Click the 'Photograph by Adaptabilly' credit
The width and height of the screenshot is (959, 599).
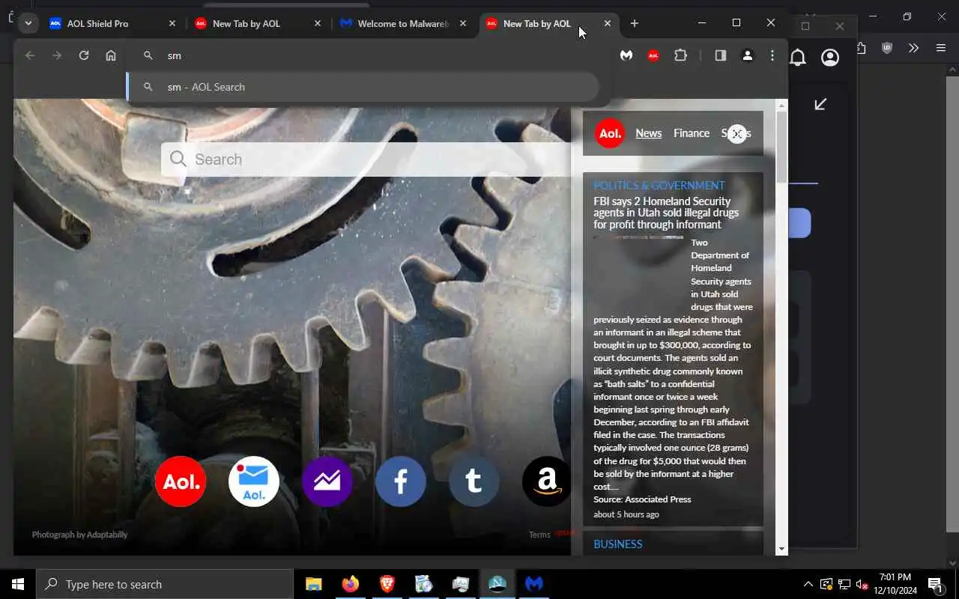79,535
